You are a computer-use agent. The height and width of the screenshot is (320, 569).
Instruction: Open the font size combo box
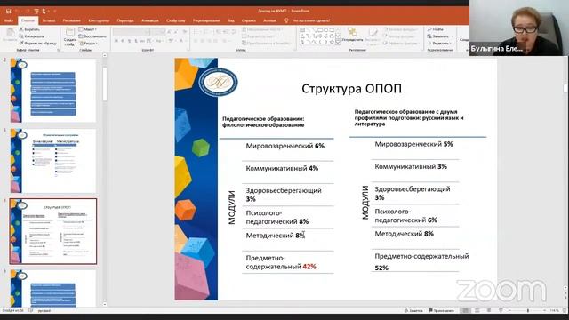(158, 32)
